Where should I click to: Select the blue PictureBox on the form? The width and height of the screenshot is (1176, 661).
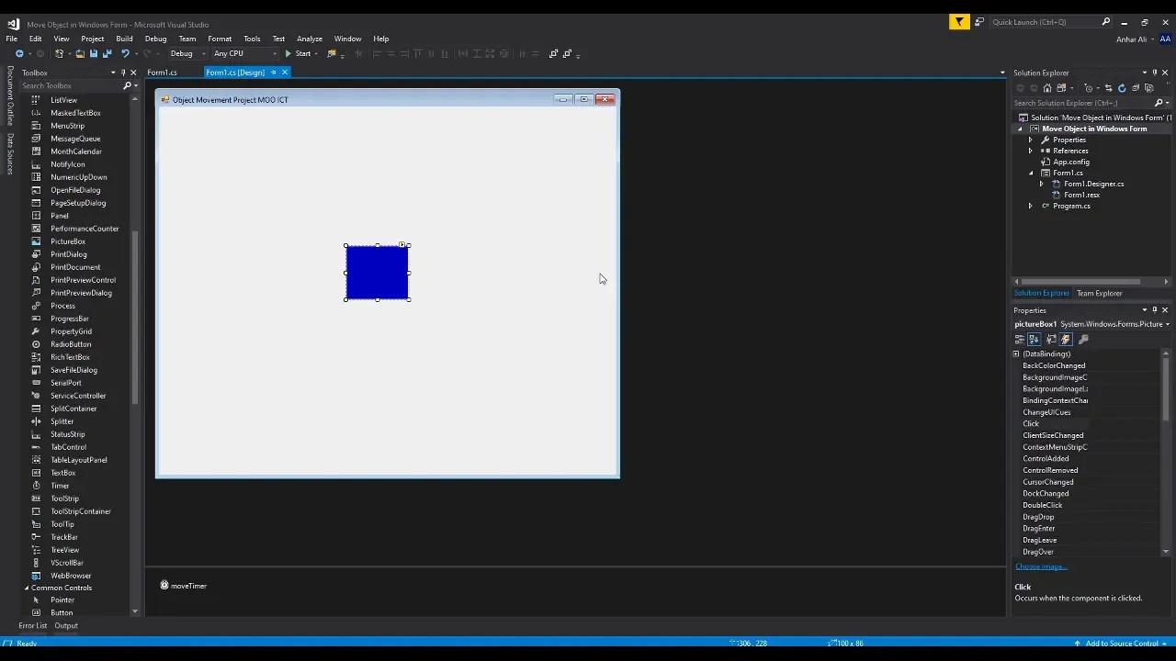pos(377,273)
